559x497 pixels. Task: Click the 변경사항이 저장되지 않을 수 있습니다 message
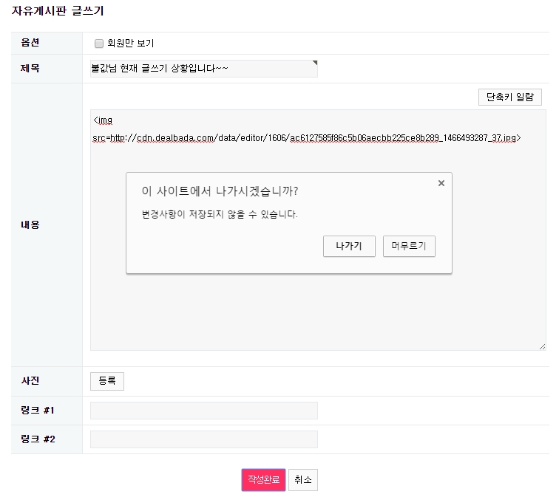click(x=220, y=215)
